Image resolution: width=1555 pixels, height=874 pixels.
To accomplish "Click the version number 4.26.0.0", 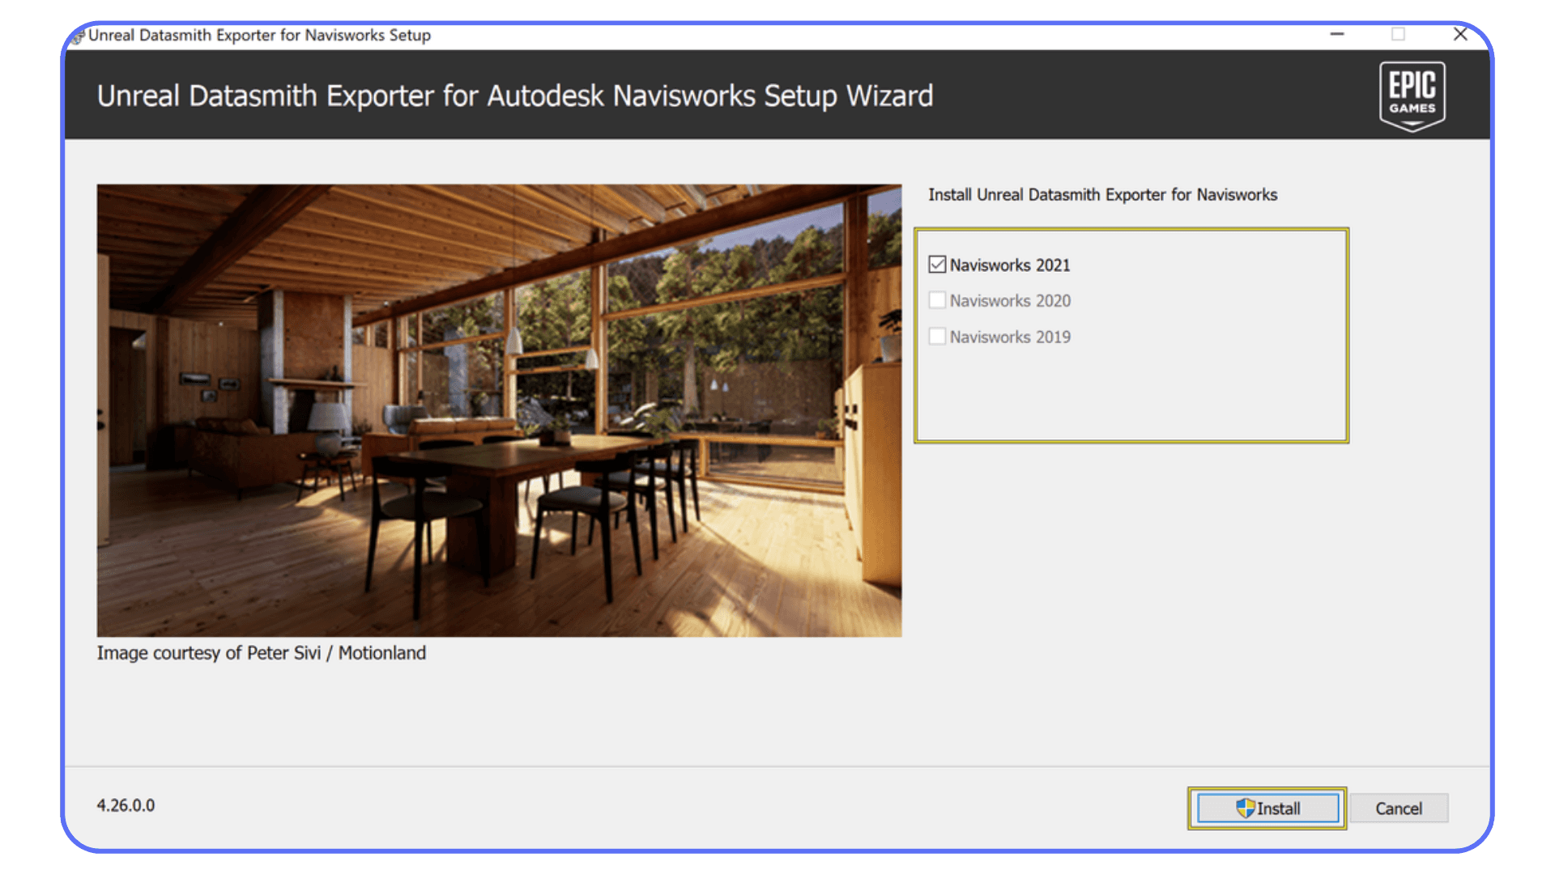I will [126, 805].
